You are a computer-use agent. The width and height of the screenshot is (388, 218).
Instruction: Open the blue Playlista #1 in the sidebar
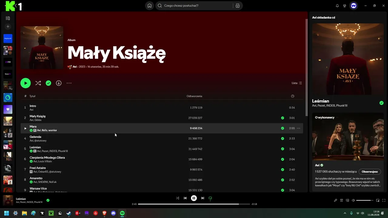click(x=8, y=38)
